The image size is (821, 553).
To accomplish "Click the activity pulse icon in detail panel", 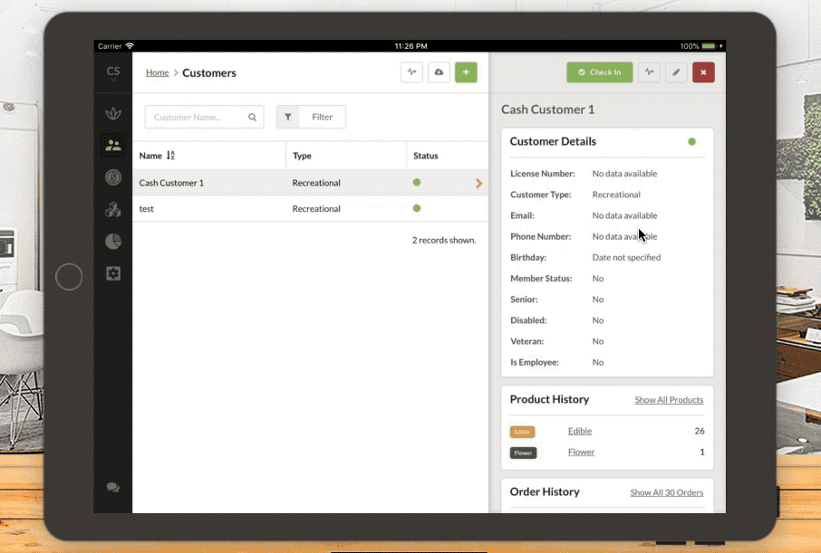I will coord(649,72).
